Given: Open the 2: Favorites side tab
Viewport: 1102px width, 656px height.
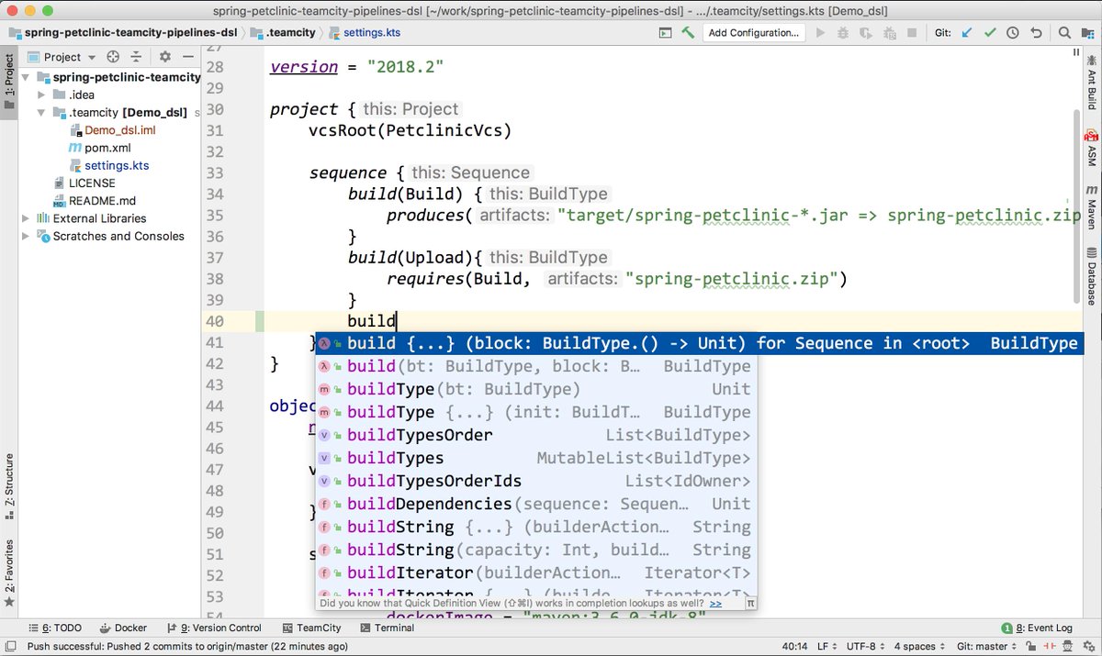Looking at the screenshot, I should 9,573.
